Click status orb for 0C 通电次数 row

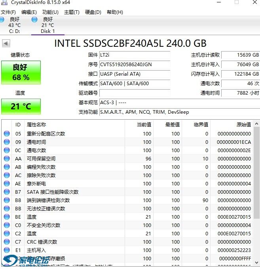7,150
